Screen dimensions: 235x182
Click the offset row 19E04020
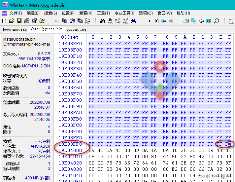click(x=70, y=163)
